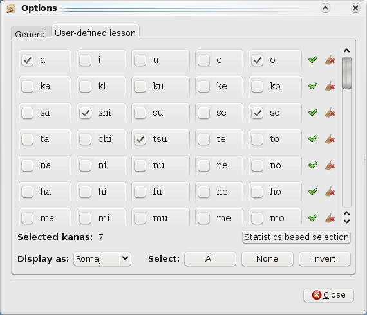Enable the 'ku' kana checkbox

click(x=140, y=87)
